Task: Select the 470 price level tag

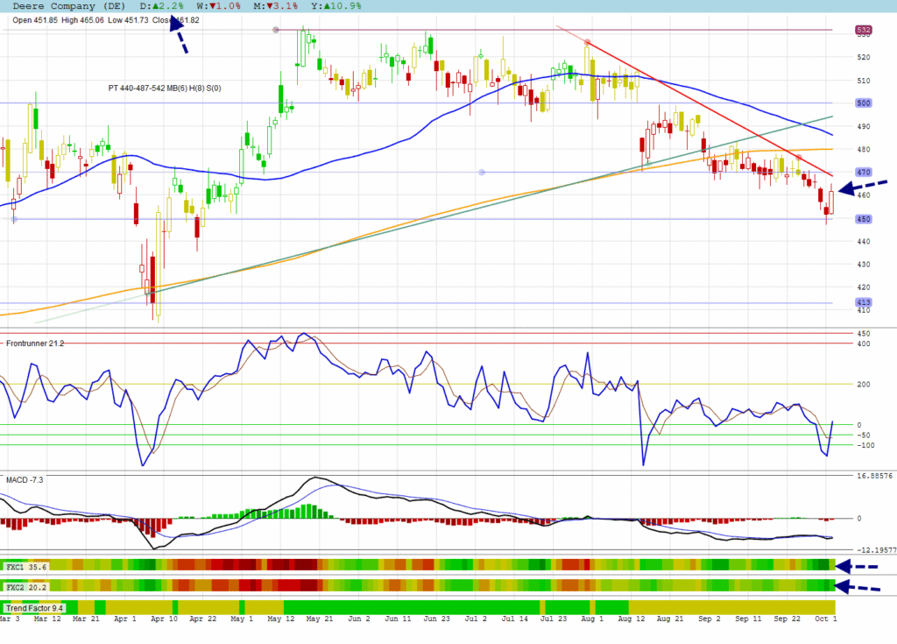Action: click(863, 173)
